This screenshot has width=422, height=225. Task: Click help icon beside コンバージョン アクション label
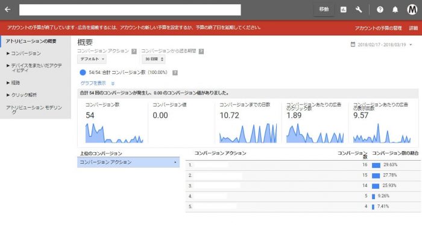point(134,51)
